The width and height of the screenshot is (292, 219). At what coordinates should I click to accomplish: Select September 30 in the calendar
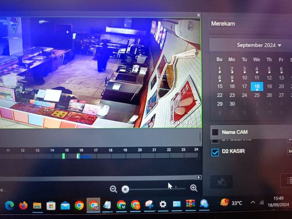point(232,104)
